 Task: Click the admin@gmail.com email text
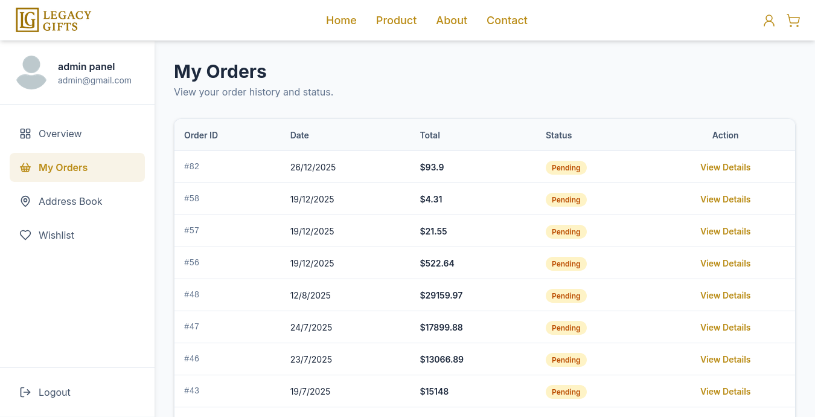95,80
